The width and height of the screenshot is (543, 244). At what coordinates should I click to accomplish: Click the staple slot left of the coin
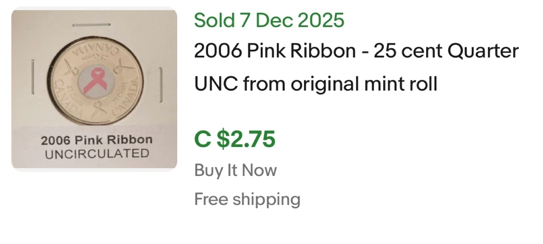coord(33,77)
